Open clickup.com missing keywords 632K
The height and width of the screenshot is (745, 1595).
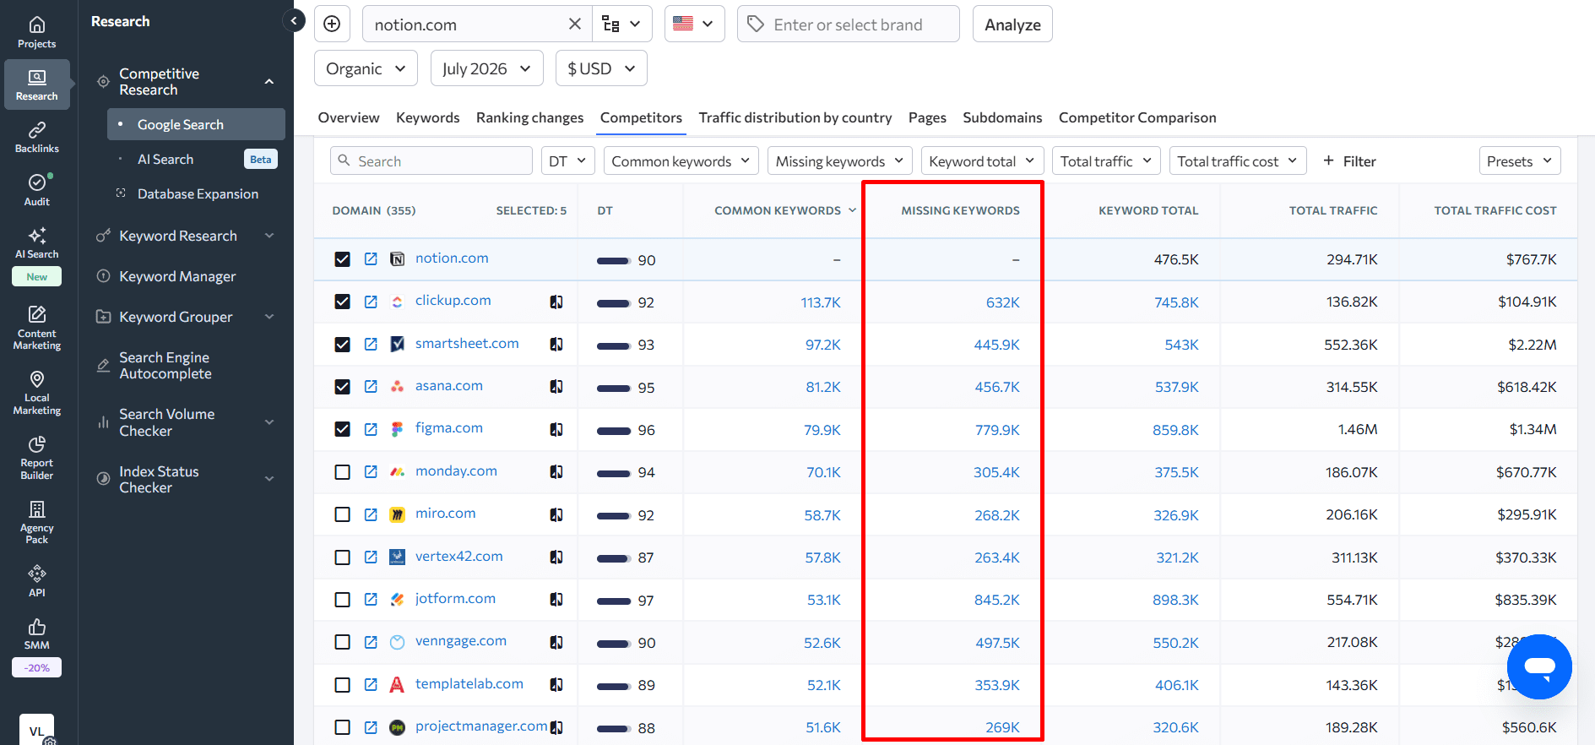pyautogui.click(x=1003, y=302)
